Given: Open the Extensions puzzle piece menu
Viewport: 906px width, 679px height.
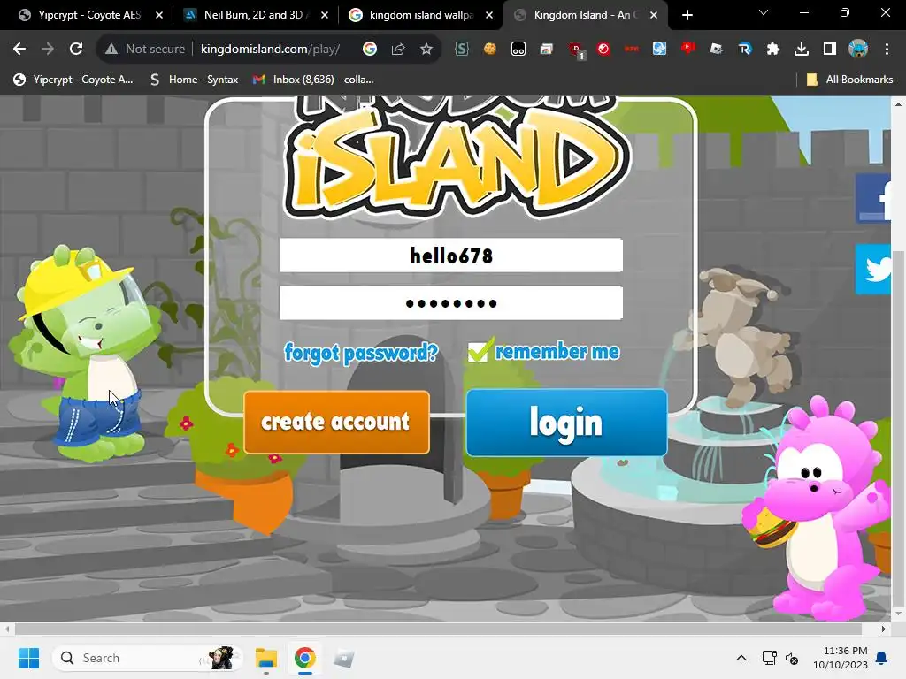Looking at the screenshot, I should (x=773, y=50).
